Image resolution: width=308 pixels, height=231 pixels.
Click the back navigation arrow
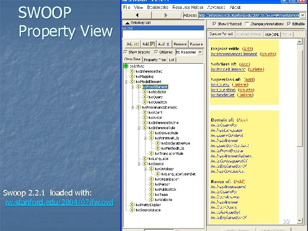pos(137,15)
